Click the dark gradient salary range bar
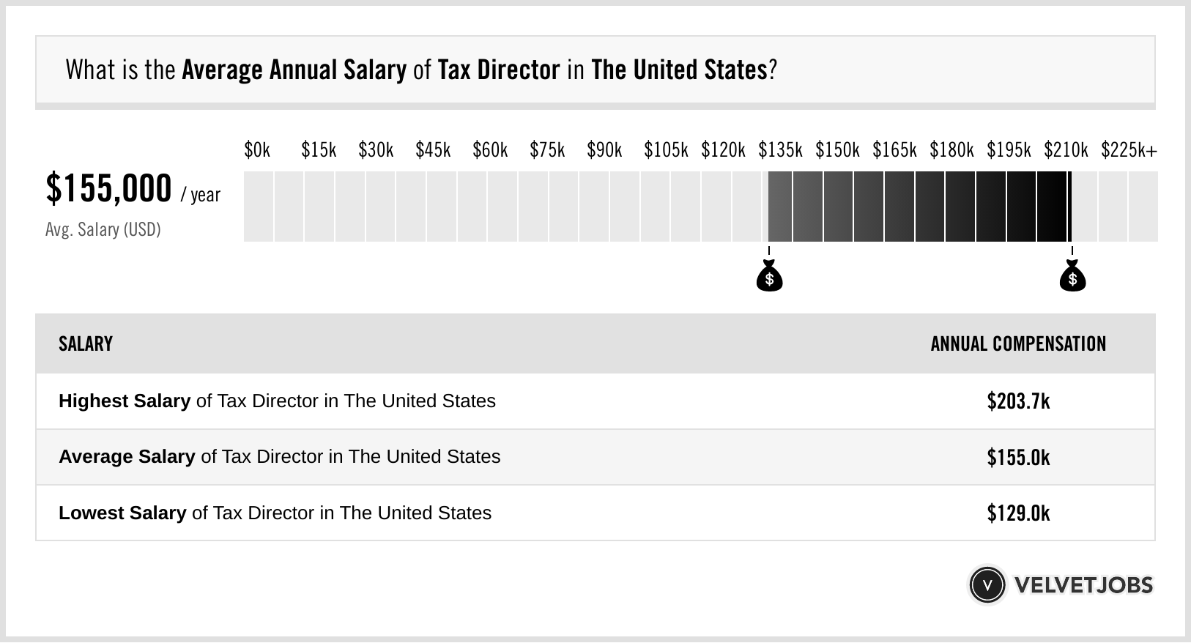This screenshot has width=1191, height=643. [x=919, y=207]
